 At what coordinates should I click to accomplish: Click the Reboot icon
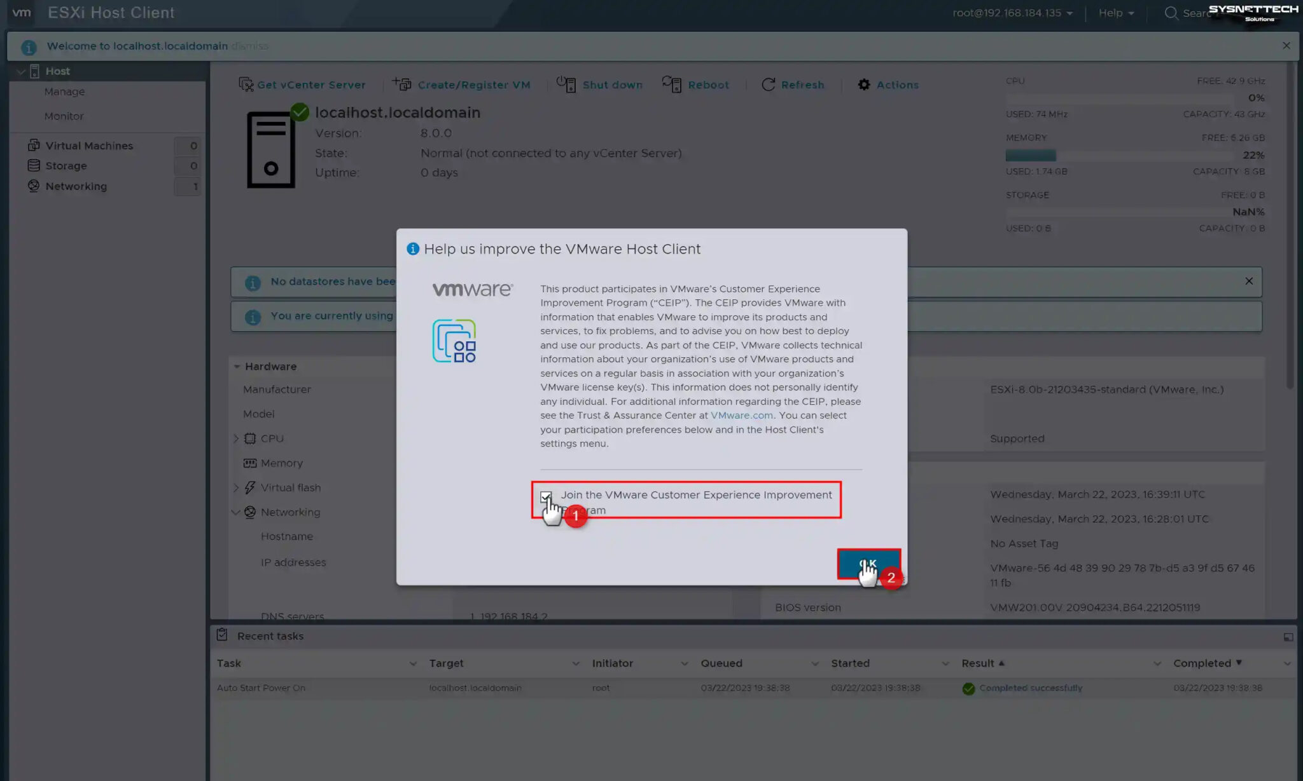click(x=670, y=84)
